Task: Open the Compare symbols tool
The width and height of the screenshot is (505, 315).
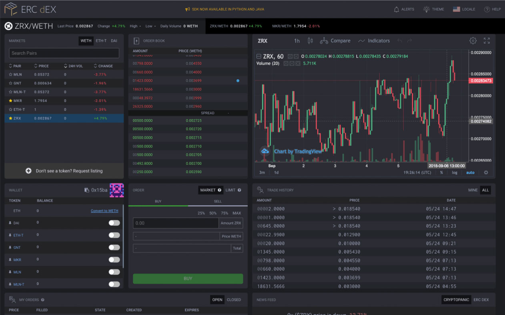Action: point(335,41)
